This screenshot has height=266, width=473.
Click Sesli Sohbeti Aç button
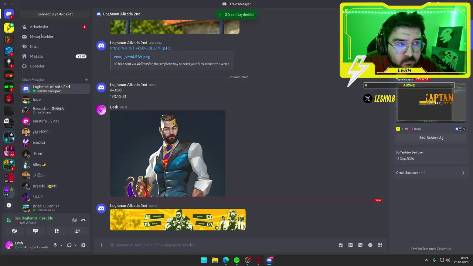[x=431, y=138]
